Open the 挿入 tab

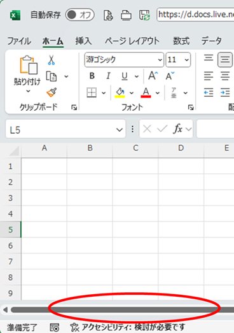[83, 41]
